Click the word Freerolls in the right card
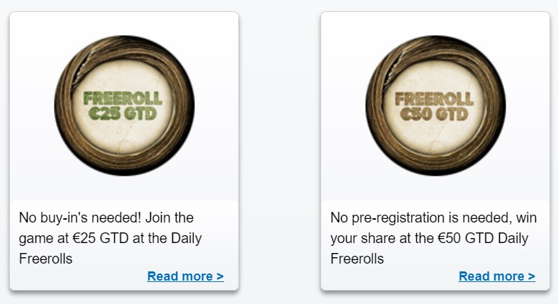558x304 pixels. click(x=357, y=259)
